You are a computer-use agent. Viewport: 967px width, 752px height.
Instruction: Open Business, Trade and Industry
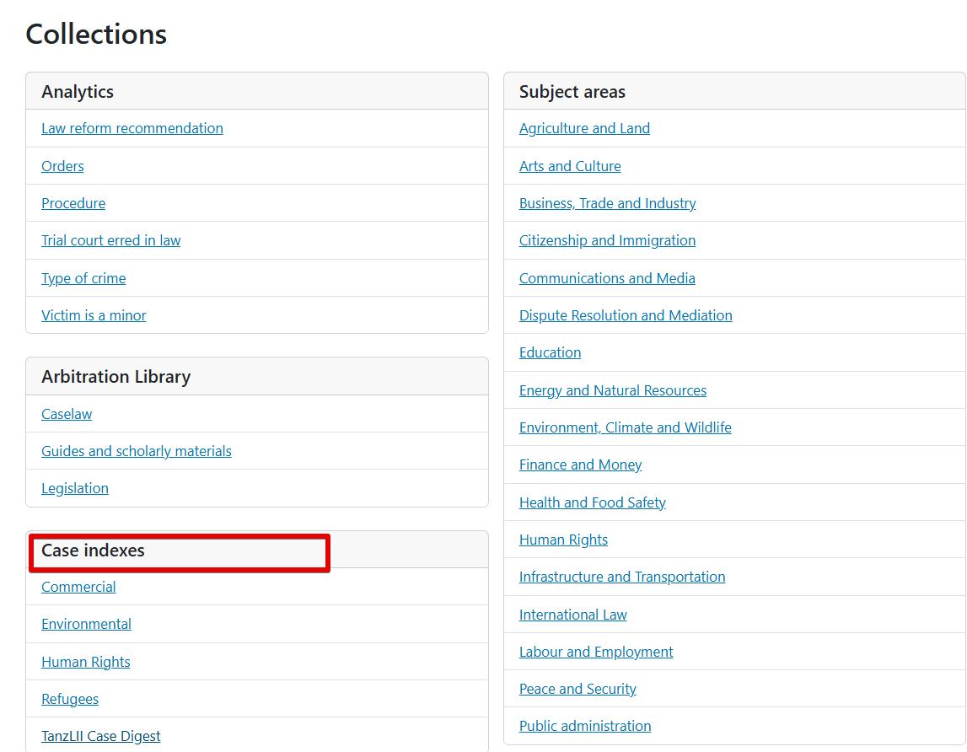[x=607, y=203]
